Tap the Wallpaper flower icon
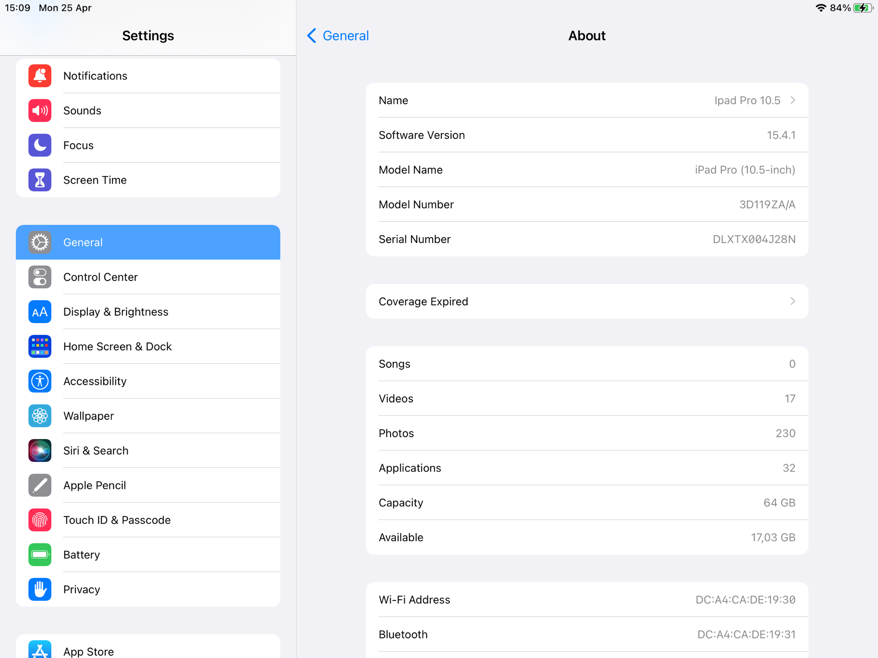878x658 pixels. 40,416
